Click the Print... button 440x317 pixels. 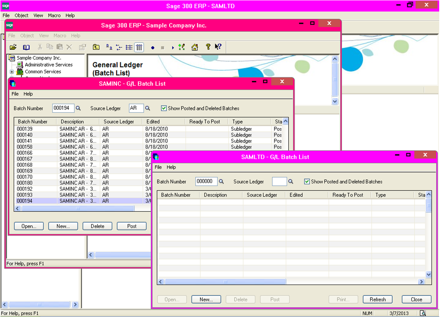(343, 299)
